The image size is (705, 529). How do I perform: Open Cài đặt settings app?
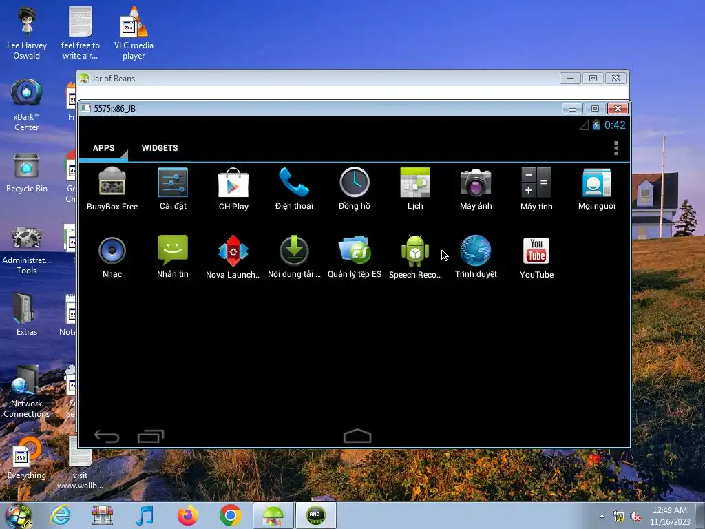tap(173, 189)
